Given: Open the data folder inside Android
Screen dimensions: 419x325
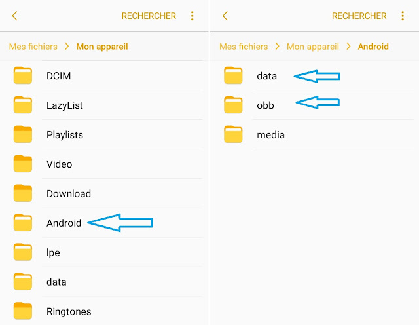Looking at the screenshot, I should coord(316,76).
